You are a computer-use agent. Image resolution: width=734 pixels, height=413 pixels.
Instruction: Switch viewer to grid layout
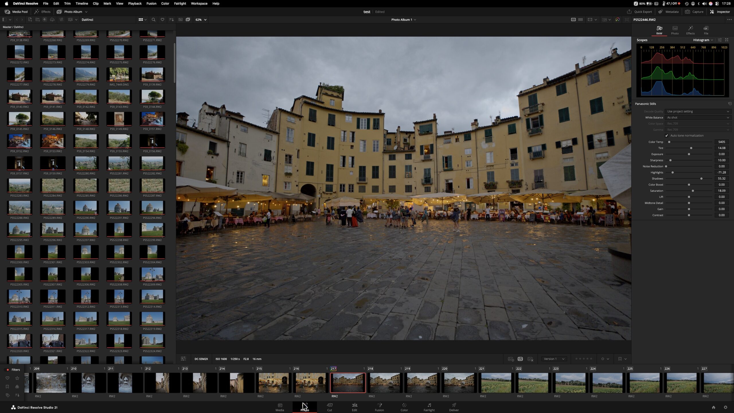[581, 20]
